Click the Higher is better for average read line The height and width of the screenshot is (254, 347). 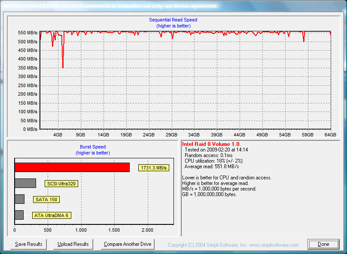pos(215,183)
